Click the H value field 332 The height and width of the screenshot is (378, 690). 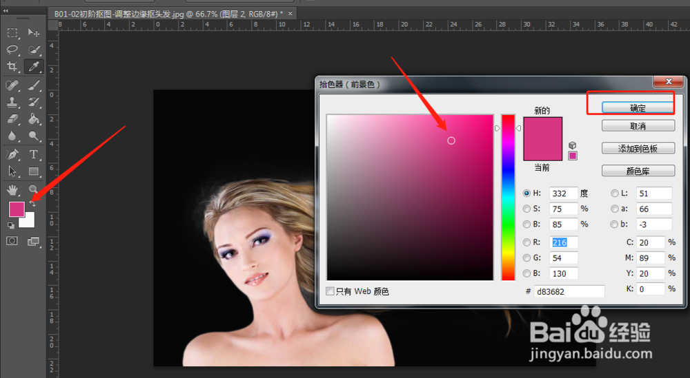(563, 193)
